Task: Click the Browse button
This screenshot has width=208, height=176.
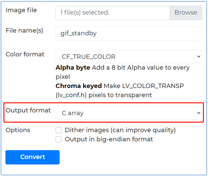Action: (x=186, y=13)
